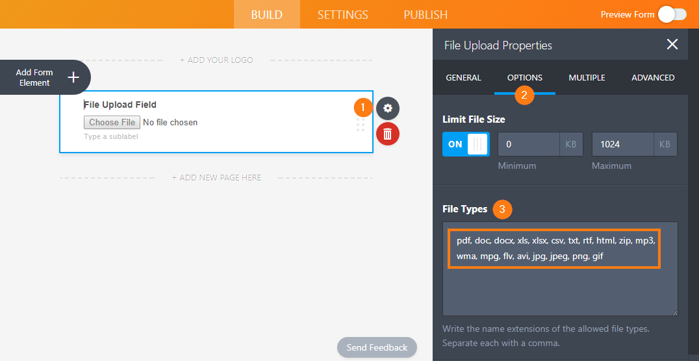Edit the File Types text area

[559, 292]
